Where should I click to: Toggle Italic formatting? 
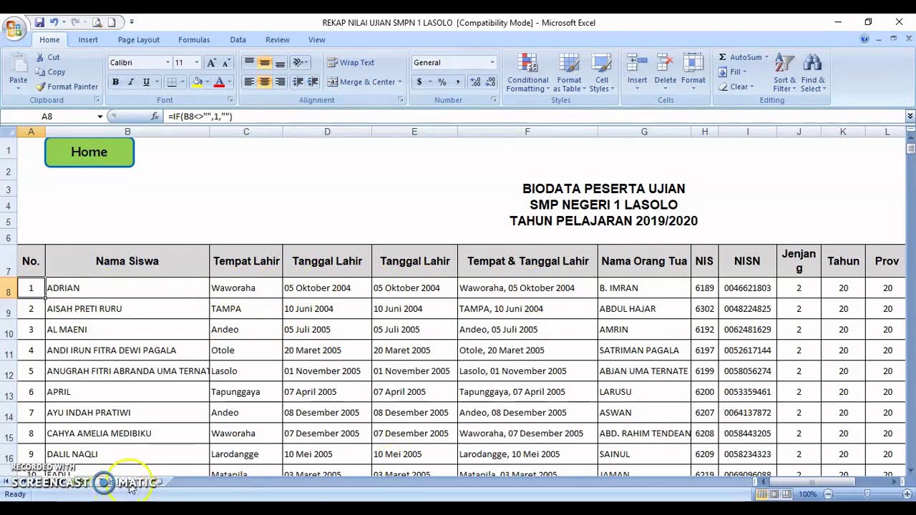pyautogui.click(x=130, y=82)
